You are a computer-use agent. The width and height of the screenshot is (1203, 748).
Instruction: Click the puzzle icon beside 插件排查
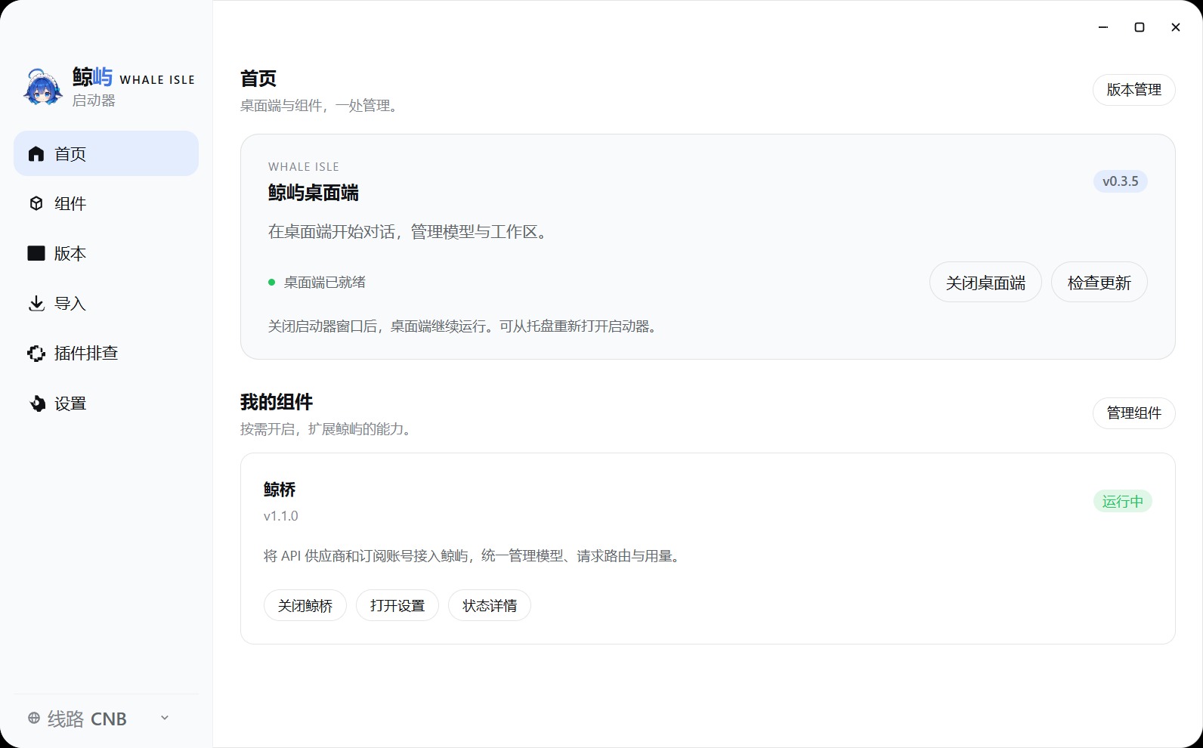(x=36, y=354)
